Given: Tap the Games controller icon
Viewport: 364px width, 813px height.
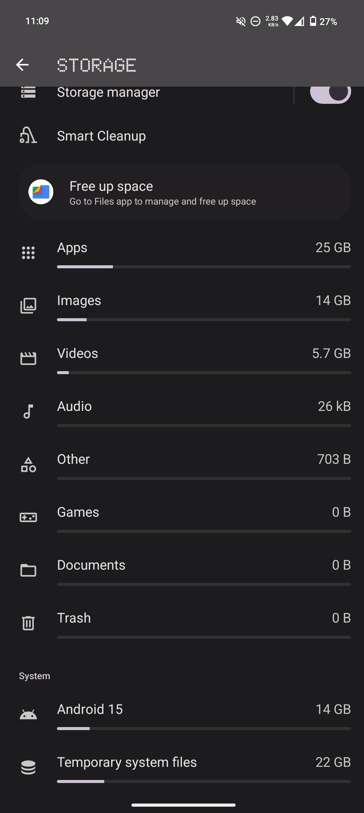Looking at the screenshot, I should [x=28, y=517].
